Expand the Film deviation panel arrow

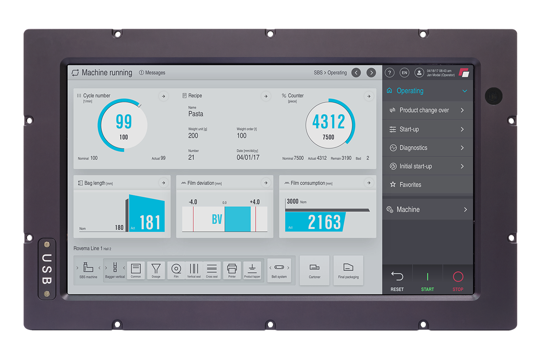266,183
